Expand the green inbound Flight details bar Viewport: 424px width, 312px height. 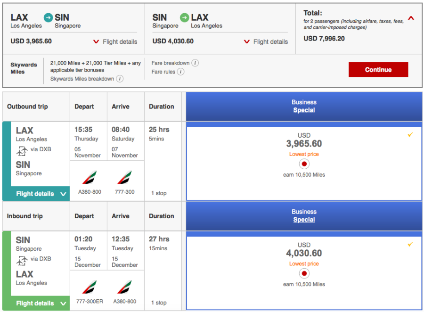point(41,303)
